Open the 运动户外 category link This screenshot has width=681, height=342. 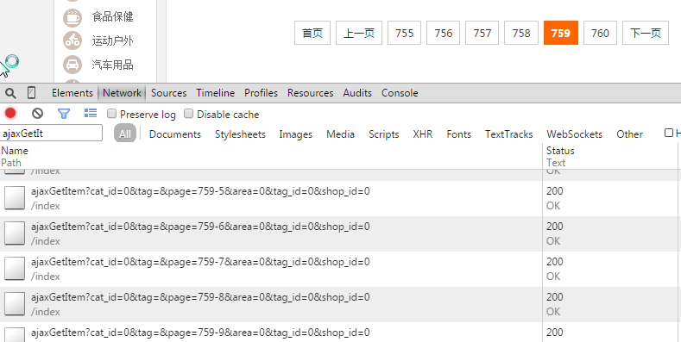click(x=112, y=40)
